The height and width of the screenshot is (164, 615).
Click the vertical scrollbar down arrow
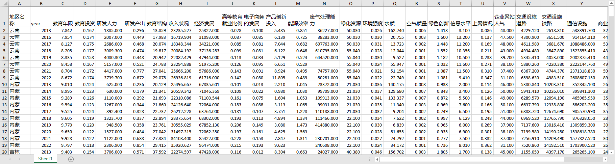612,152
